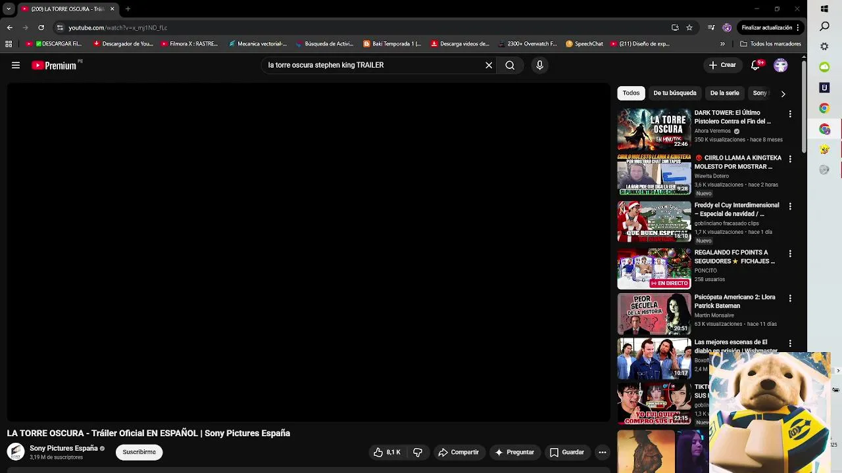
Task: Open the YouTube account avatar menu
Action: click(x=781, y=65)
